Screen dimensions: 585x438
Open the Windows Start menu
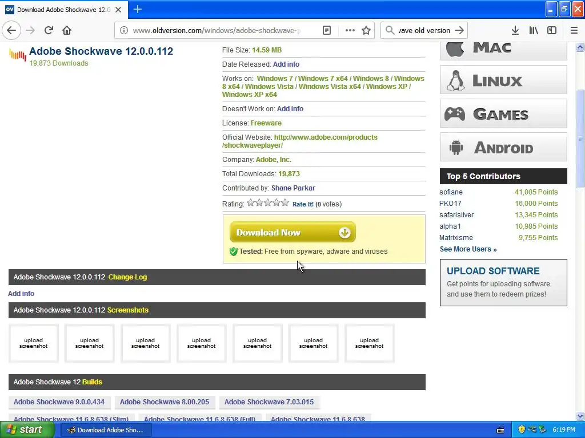[27, 430]
